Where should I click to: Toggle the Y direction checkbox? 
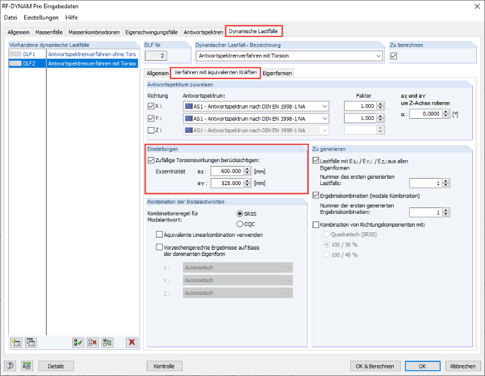click(x=151, y=118)
